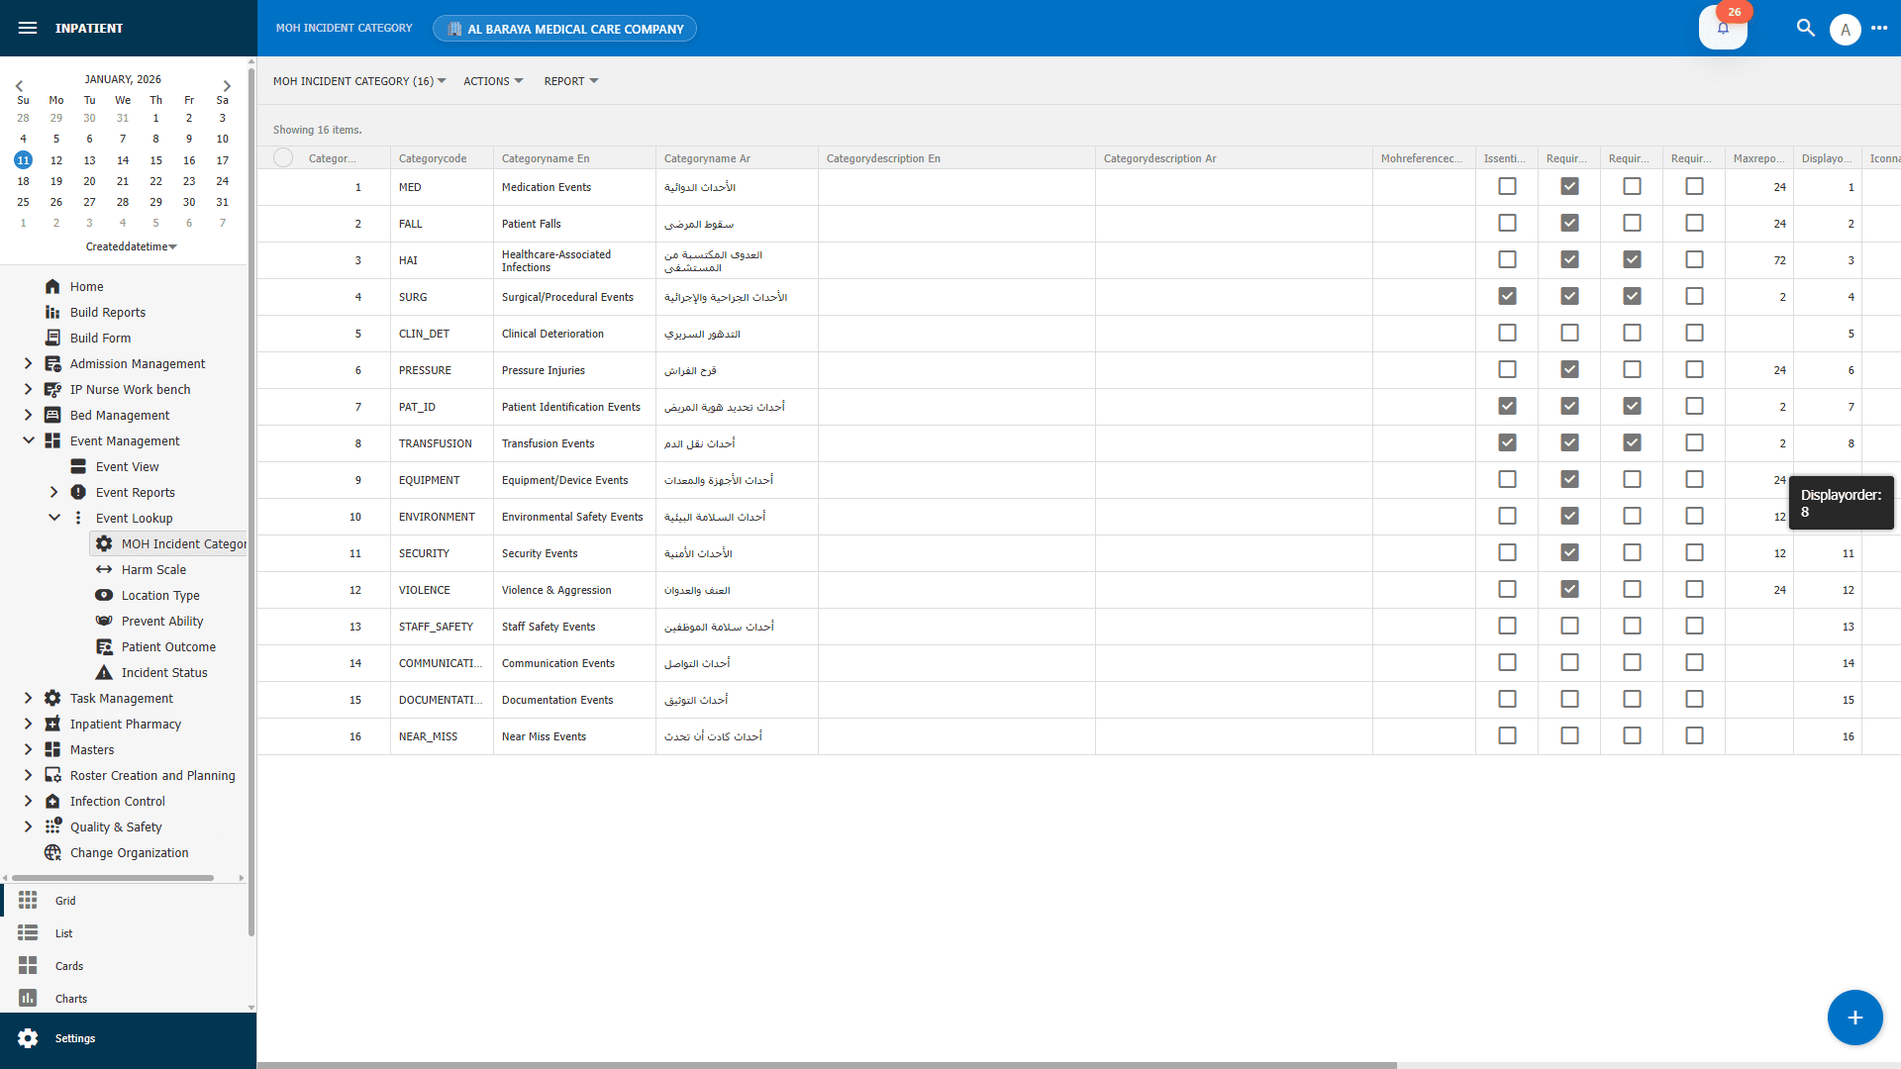Check Issential checkbox for Medication Events row
The image size is (1901, 1069).
tap(1507, 186)
